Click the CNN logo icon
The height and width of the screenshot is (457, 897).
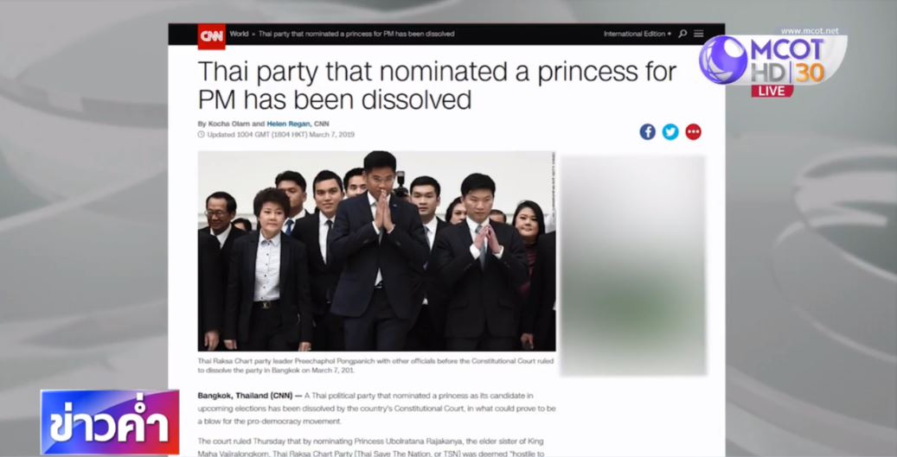(x=211, y=36)
